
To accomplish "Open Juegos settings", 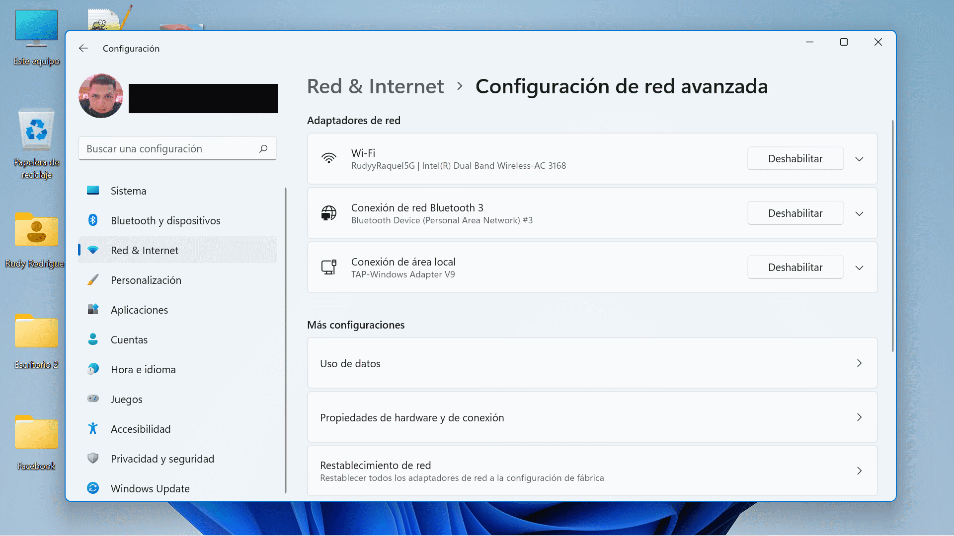I will coord(177,399).
